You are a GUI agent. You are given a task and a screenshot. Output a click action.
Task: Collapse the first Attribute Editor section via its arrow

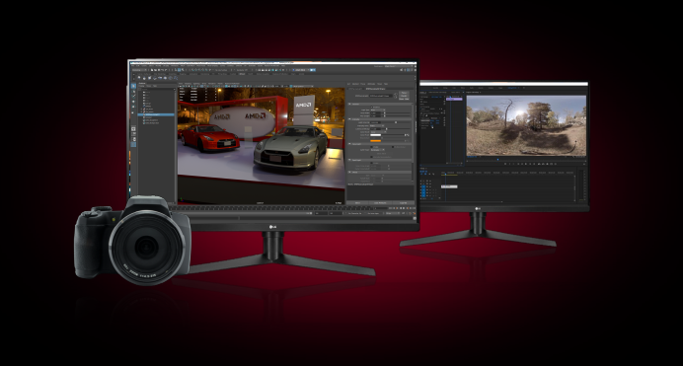click(349, 104)
